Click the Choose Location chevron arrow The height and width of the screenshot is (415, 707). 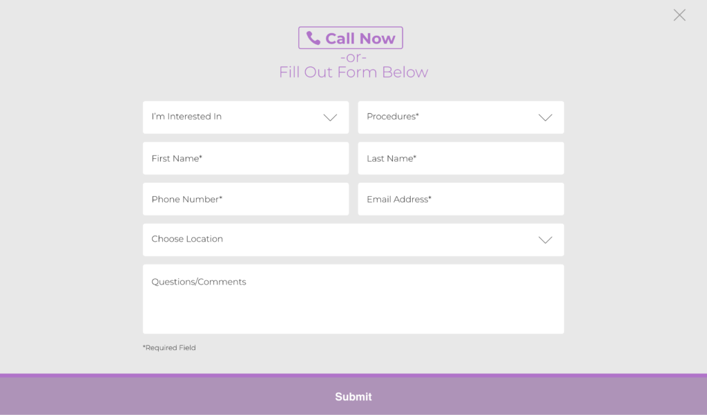tap(545, 240)
